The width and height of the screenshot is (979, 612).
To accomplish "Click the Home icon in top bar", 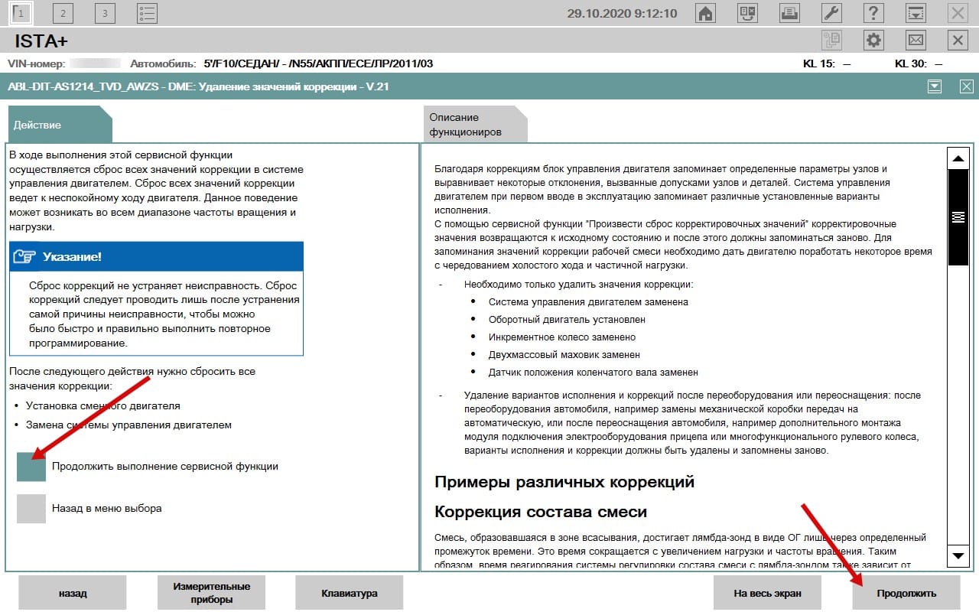I will (705, 13).
